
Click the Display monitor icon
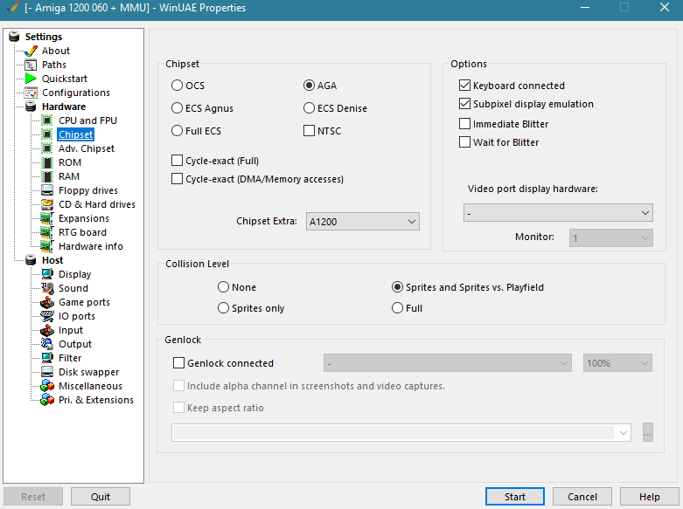coord(47,274)
